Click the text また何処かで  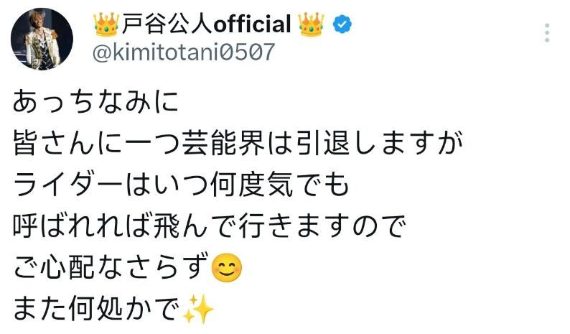(96, 310)
